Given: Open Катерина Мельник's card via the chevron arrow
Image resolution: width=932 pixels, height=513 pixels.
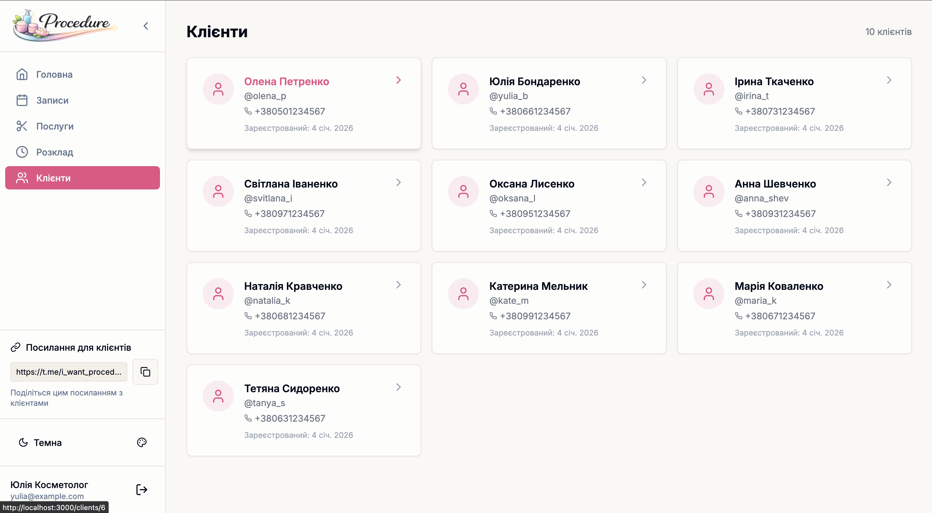Looking at the screenshot, I should (644, 285).
